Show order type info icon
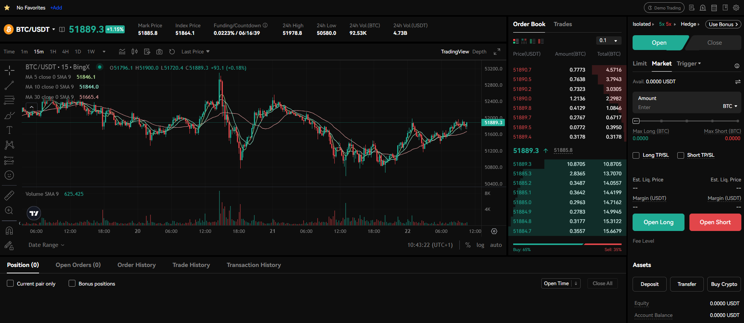Image resolution: width=744 pixels, height=323 pixels. pyautogui.click(x=737, y=66)
